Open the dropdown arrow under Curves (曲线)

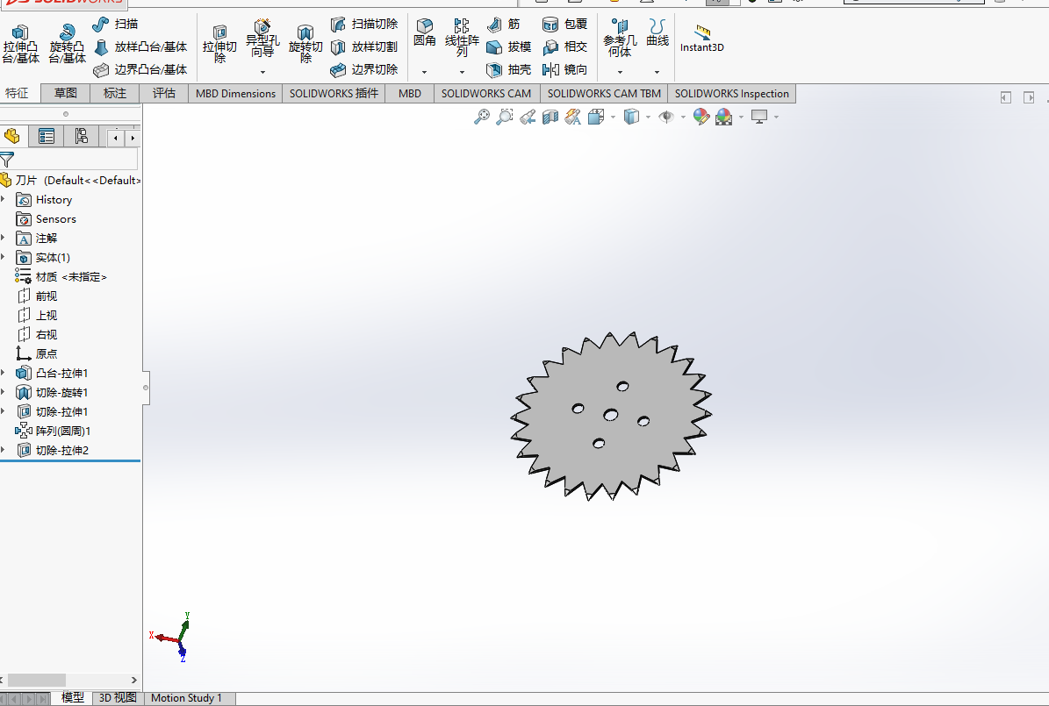657,72
